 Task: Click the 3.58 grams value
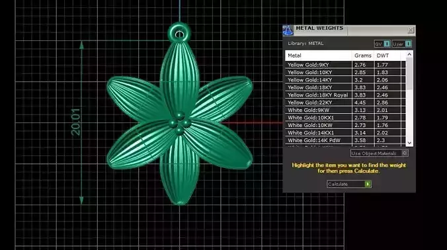(360, 140)
